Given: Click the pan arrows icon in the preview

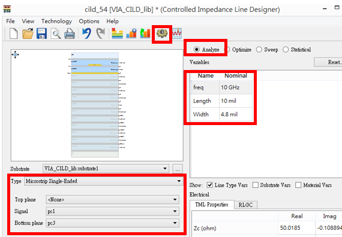Looking at the screenshot, I should [15, 54].
